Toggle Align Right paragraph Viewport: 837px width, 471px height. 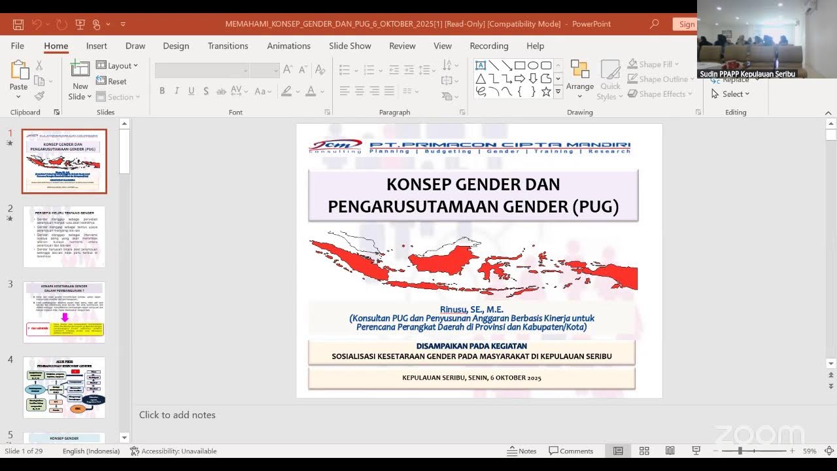pos(375,91)
